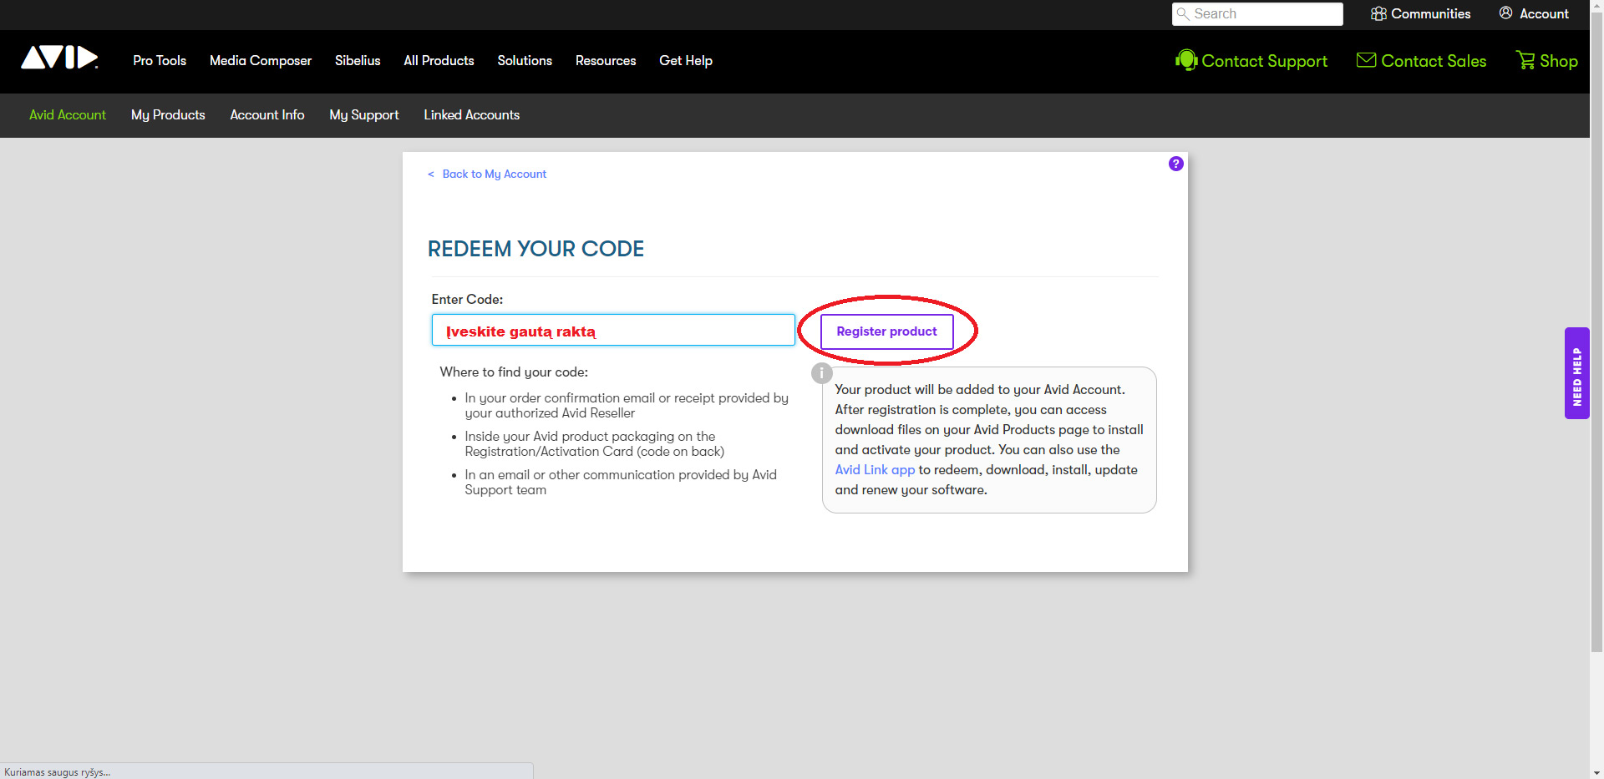Click the Communities icon in top bar
1604x779 pixels.
point(1378,13)
